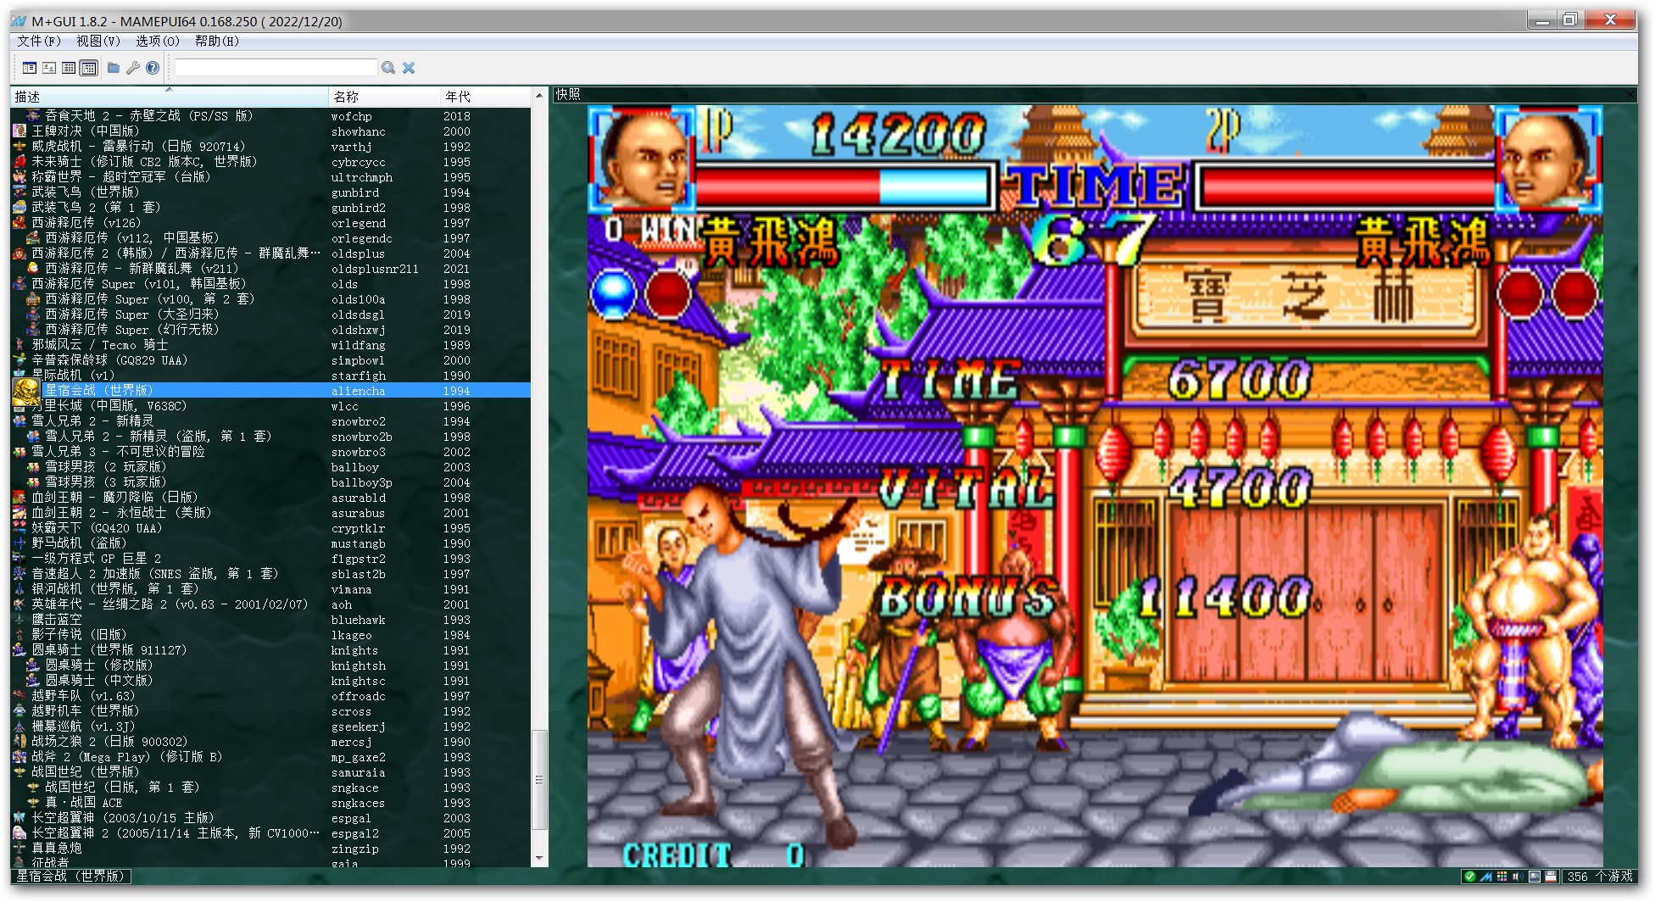Open settings with the wrench icon

[133, 68]
